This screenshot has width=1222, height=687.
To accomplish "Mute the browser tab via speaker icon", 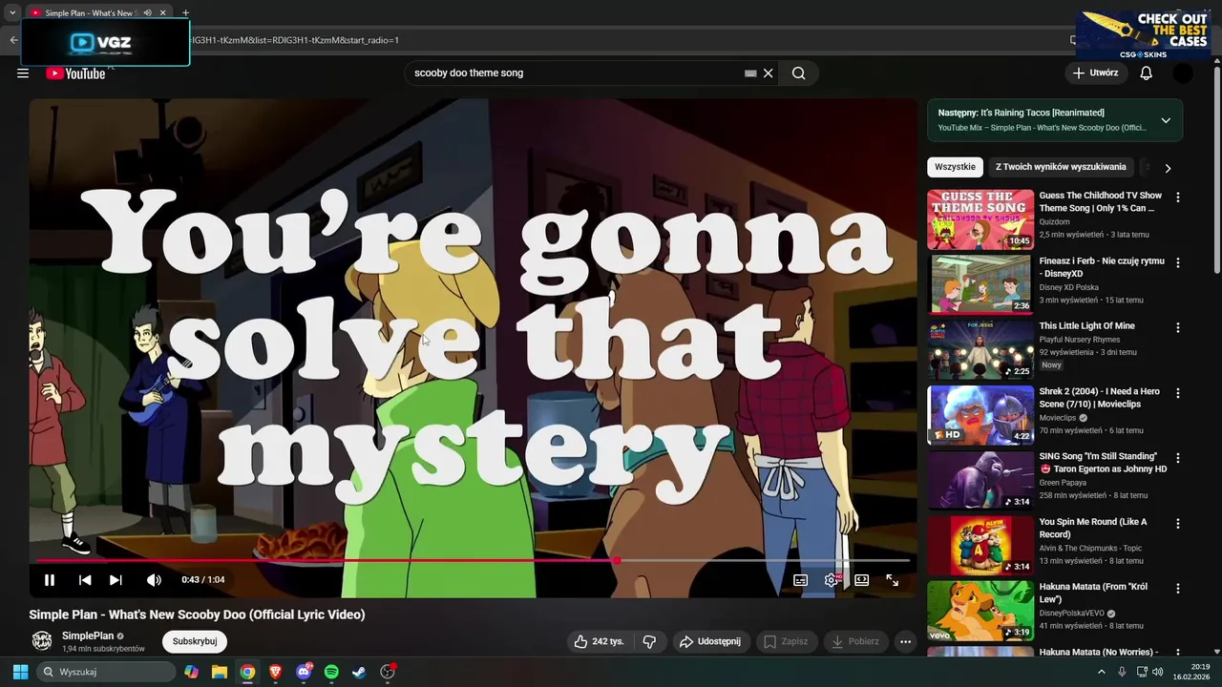I will tap(147, 13).
